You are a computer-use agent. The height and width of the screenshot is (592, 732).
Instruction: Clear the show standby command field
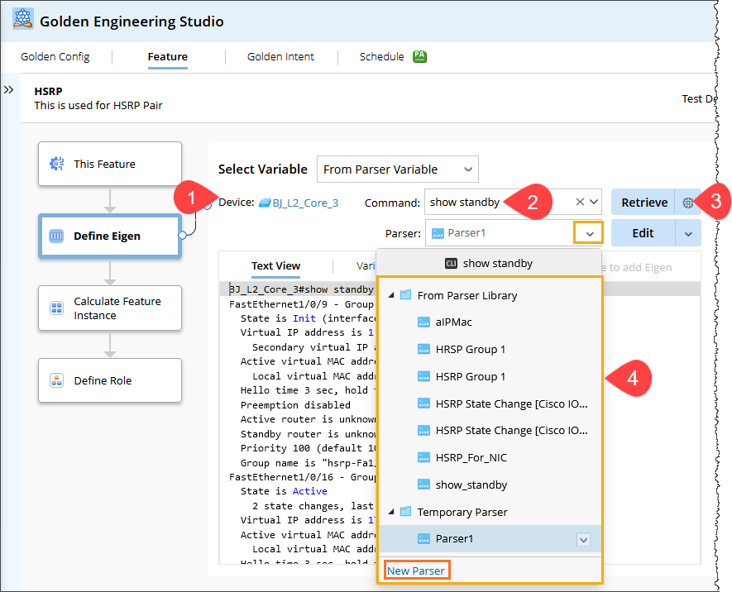click(x=579, y=203)
